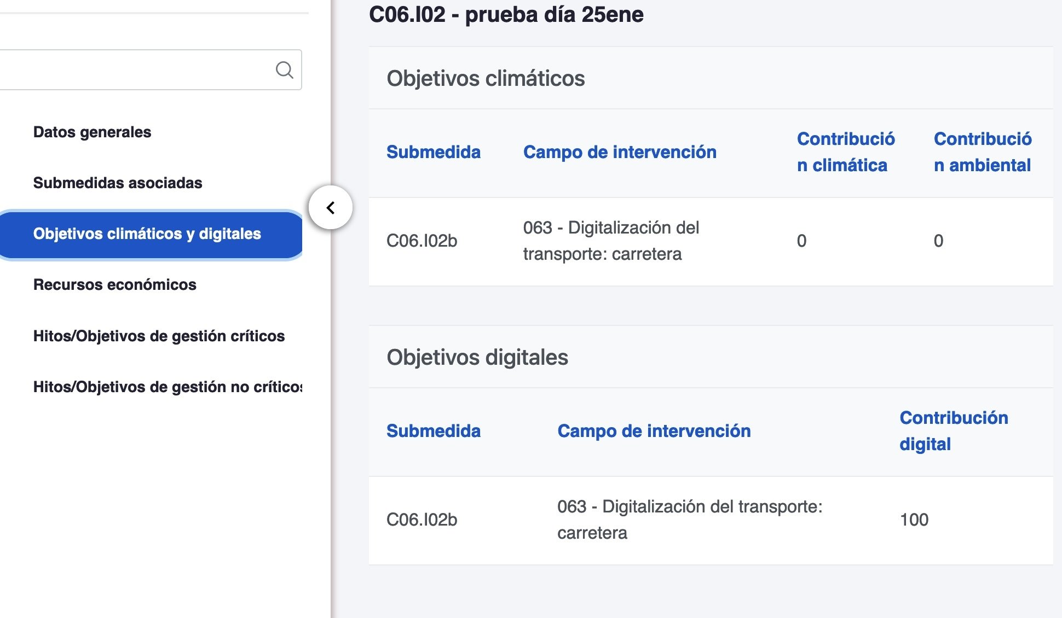1062x618 pixels.
Task: Click Contribución digital column header
Action: point(953,431)
